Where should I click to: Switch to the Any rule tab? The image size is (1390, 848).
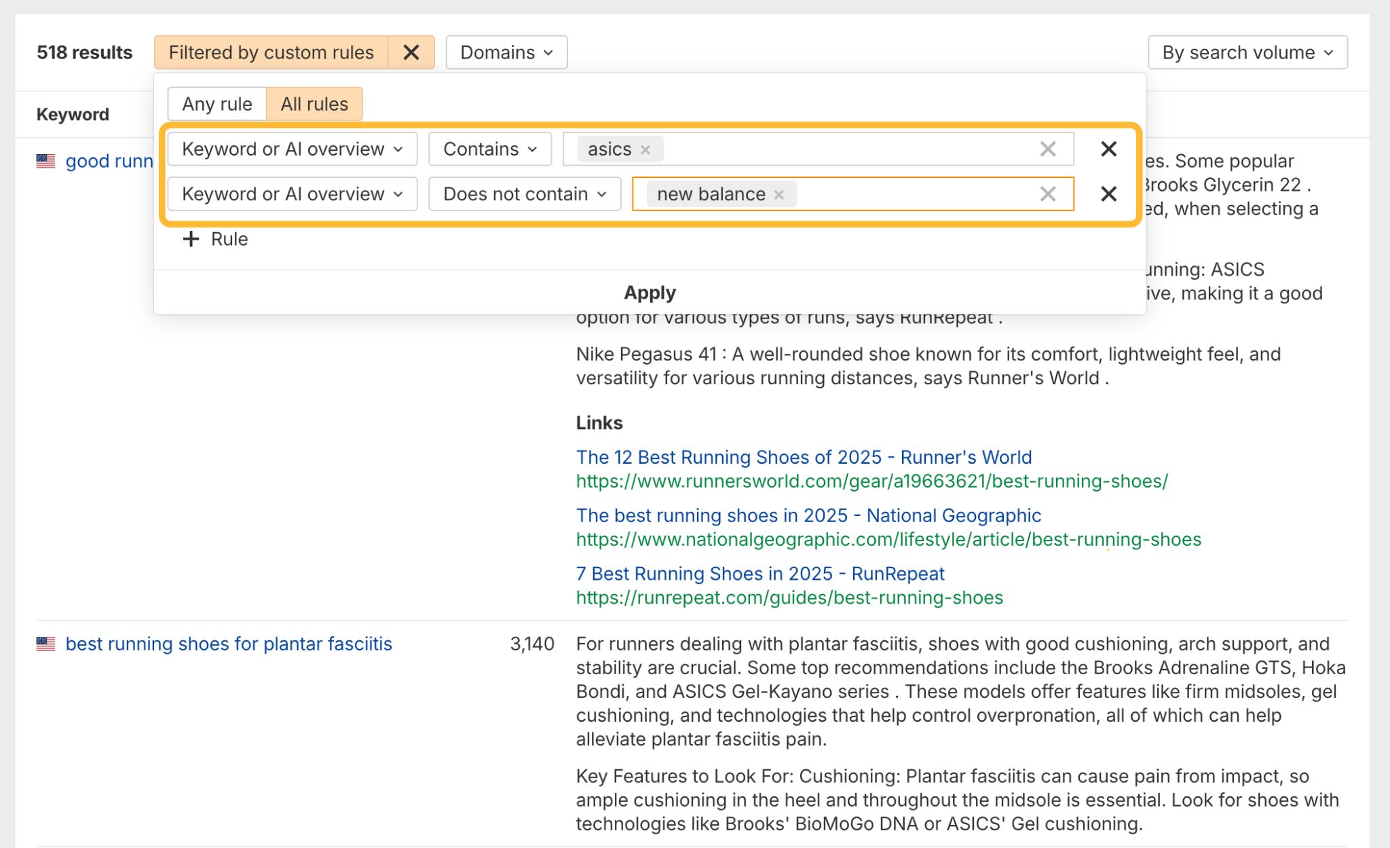pos(217,103)
